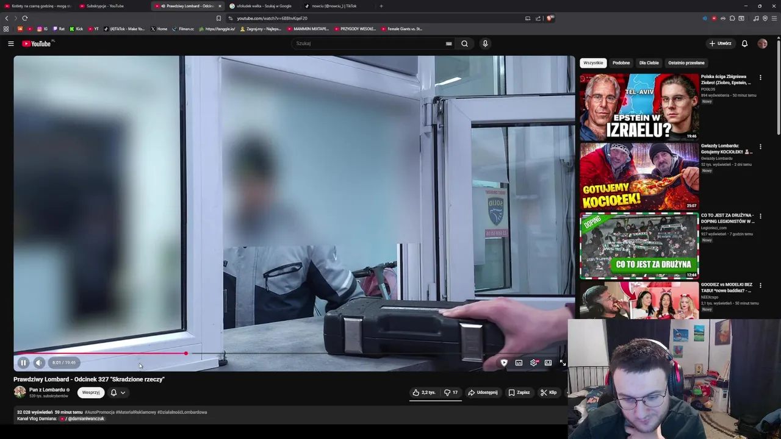Viewport: 781px width, 439px height.
Task: Mute the video with the speaker icon
Action: coord(39,363)
